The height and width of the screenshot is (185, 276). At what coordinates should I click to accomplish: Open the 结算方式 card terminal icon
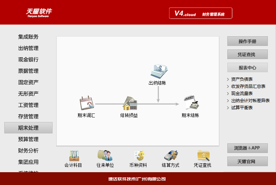tap(171, 155)
